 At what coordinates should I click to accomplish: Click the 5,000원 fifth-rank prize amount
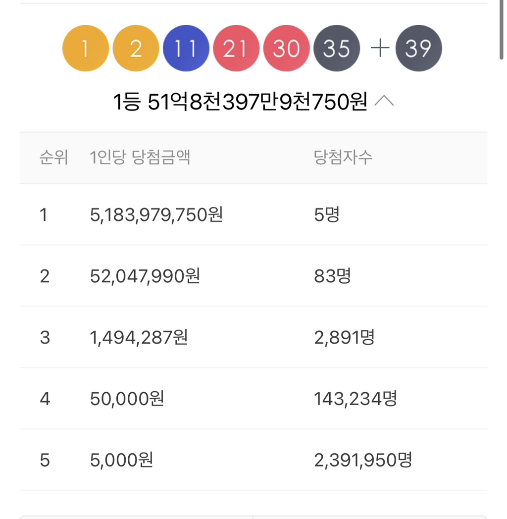coord(121,461)
